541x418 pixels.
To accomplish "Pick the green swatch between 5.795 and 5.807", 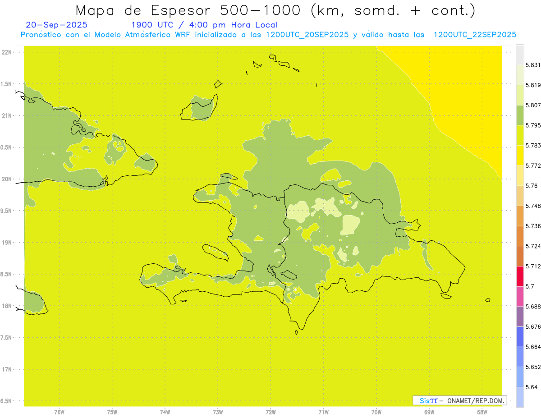I will 520,115.
